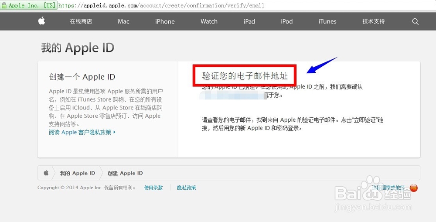Image resolution: width=436 pixels, height=222 pixels.
Task: Open the 使用条款 footer link
Action: 153,188
